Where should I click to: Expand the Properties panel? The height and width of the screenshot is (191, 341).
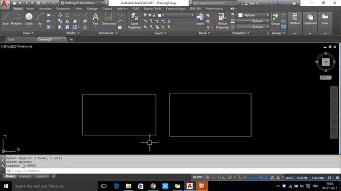(x=240, y=33)
